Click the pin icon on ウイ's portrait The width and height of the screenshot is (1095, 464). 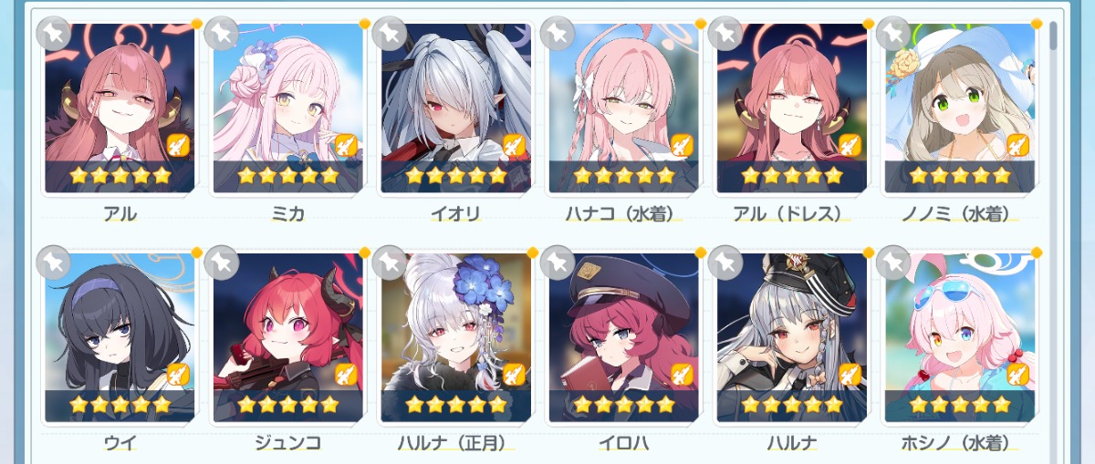[54, 263]
